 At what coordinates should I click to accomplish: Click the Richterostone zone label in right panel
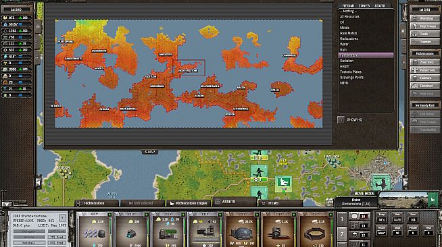(x=425, y=53)
